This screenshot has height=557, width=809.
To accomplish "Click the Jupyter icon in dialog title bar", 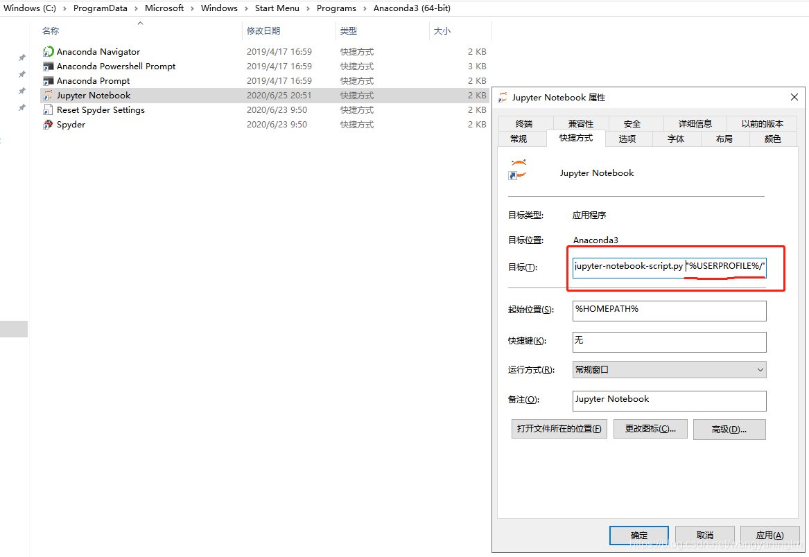I will (x=503, y=98).
